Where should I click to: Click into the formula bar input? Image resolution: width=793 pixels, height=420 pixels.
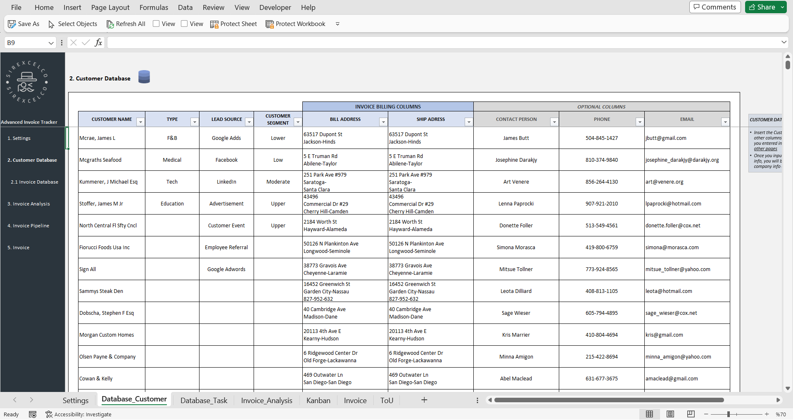pos(443,42)
